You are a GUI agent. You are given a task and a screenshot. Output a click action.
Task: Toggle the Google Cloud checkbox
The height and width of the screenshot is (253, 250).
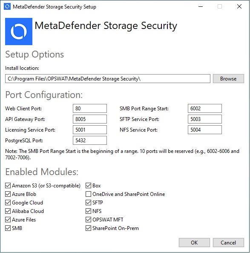[x=8, y=203]
